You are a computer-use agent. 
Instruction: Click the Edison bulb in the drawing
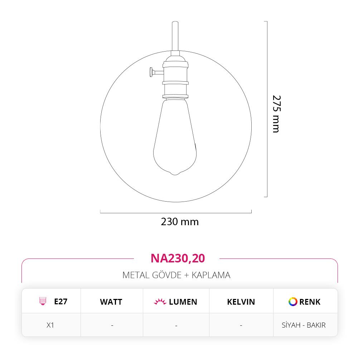tap(175, 140)
